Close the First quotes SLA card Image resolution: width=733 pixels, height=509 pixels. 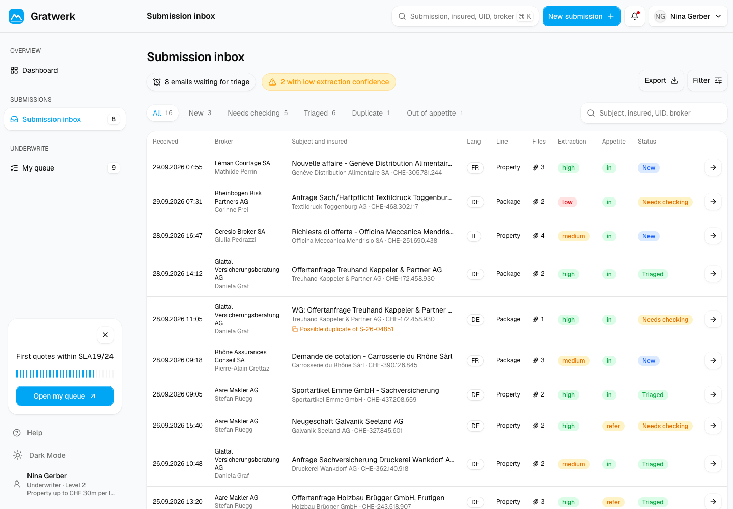click(x=105, y=335)
